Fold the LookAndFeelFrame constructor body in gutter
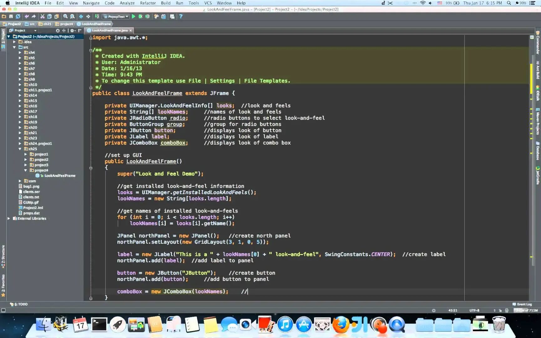Viewport: 541px width, 338px height. click(x=91, y=168)
